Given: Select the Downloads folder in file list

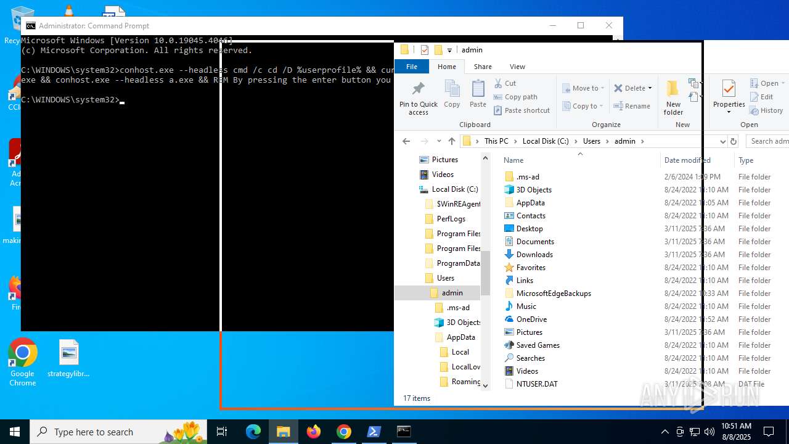Looking at the screenshot, I should click(534, 255).
